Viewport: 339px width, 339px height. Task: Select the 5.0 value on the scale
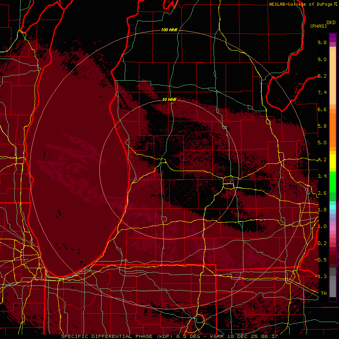pyautogui.click(x=322, y=143)
